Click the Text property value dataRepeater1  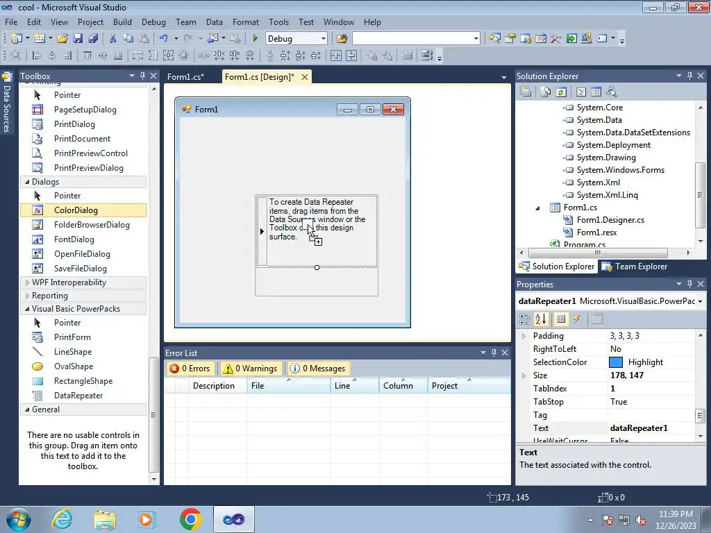click(x=639, y=428)
